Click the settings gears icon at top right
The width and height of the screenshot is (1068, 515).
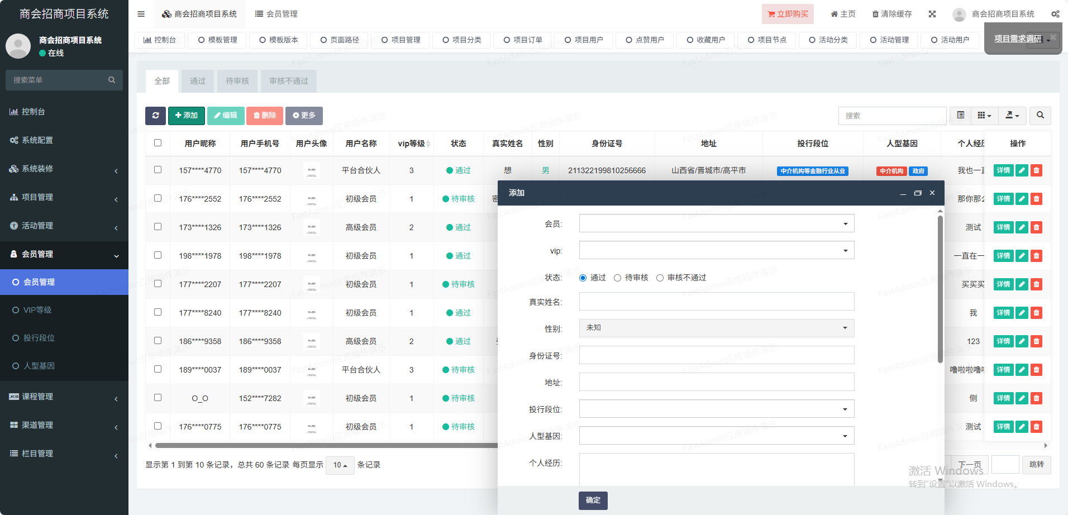click(x=1055, y=14)
